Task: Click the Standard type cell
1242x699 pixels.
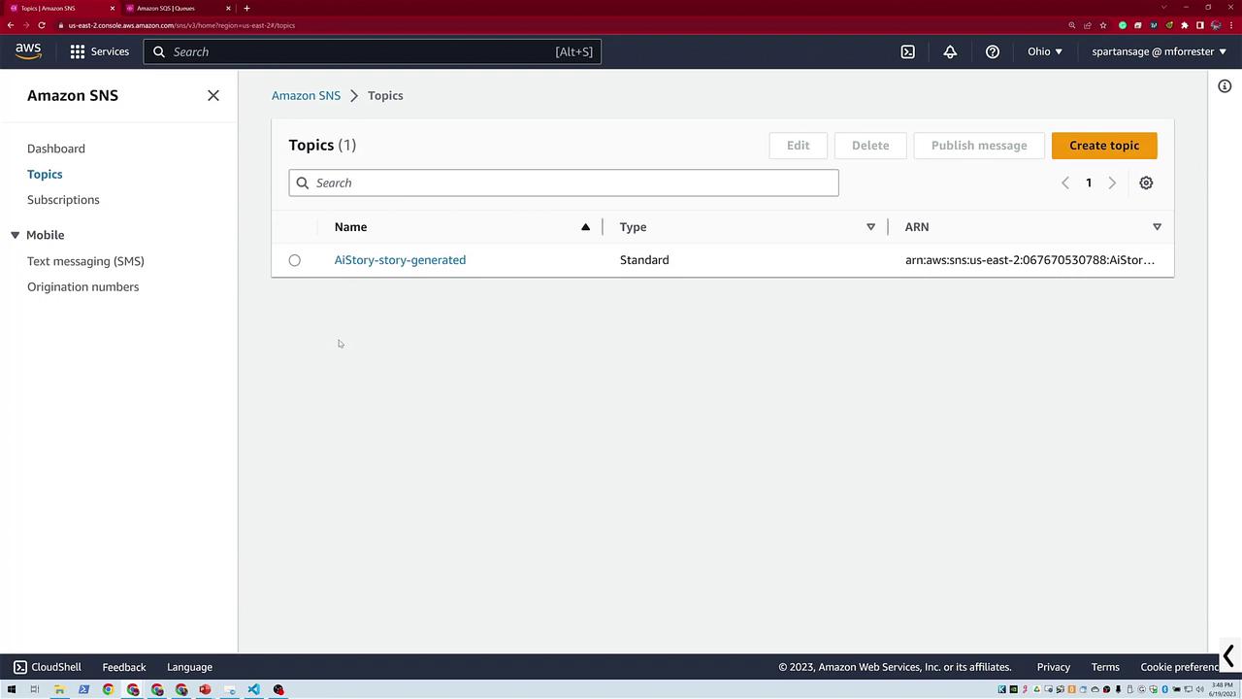Action: 644,260
